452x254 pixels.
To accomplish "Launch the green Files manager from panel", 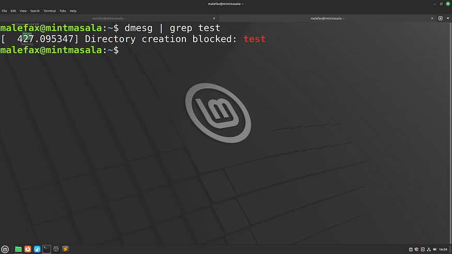I will pyautogui.click(x=18, y=249).
